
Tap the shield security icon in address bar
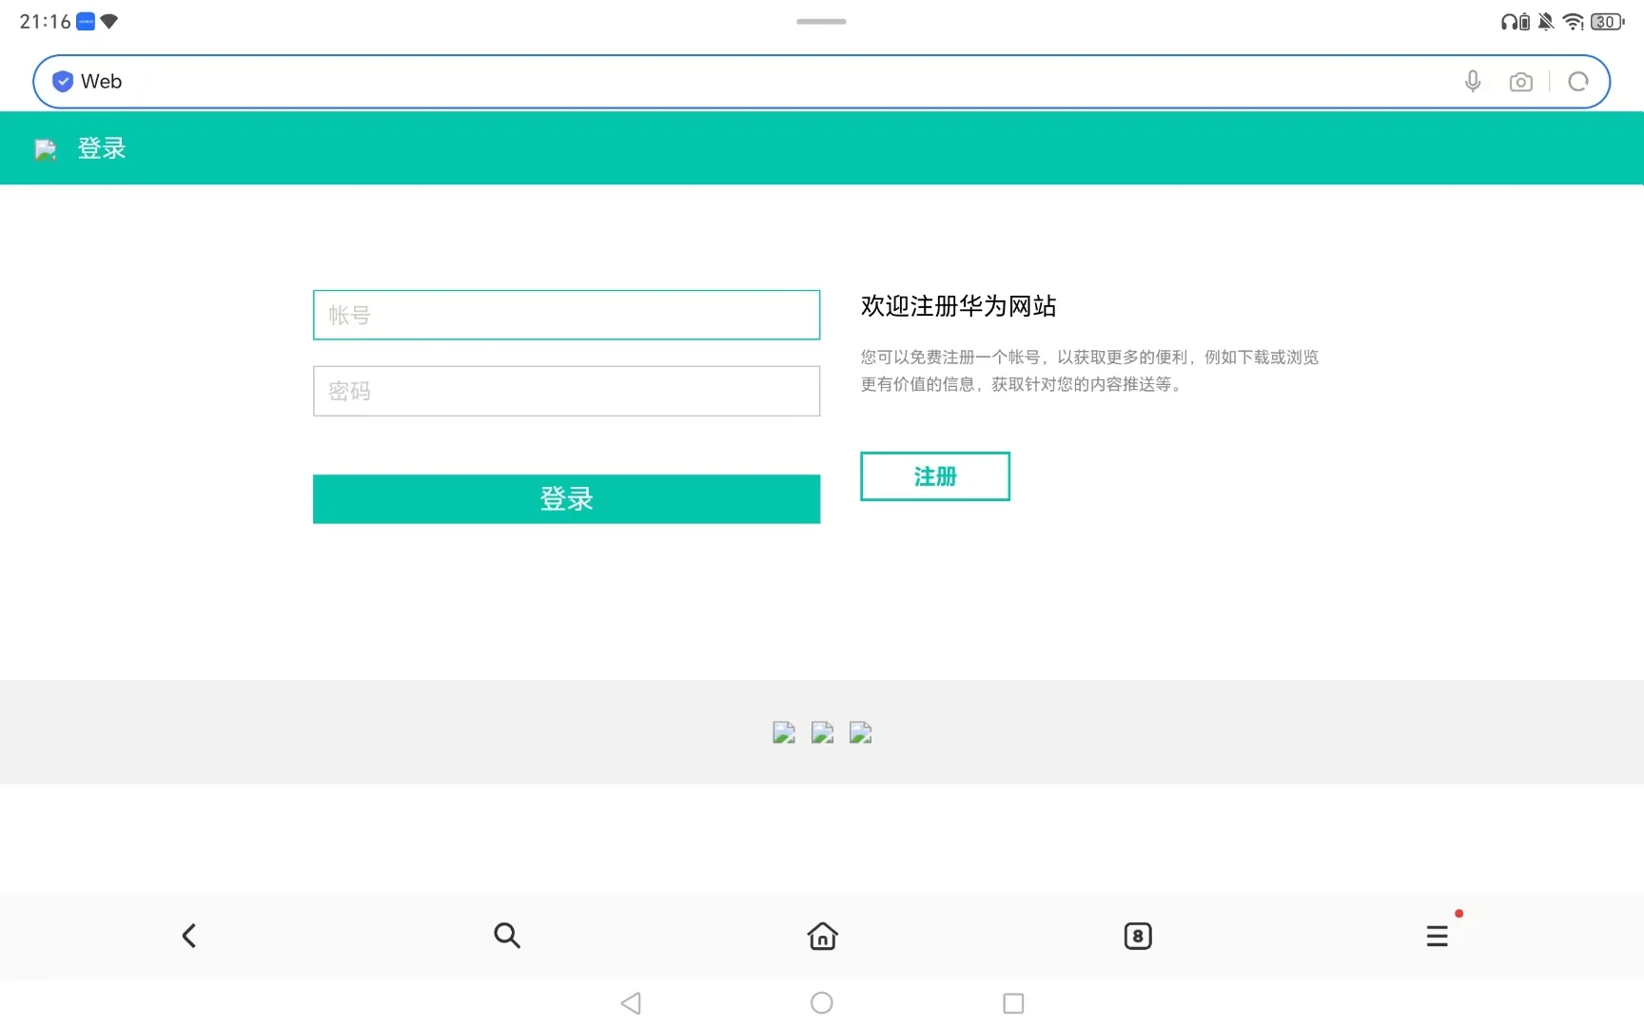pos(63,82)
